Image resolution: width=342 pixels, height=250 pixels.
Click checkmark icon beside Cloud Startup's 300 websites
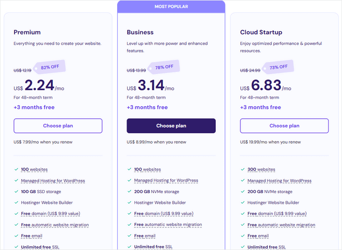coord(242,170)
